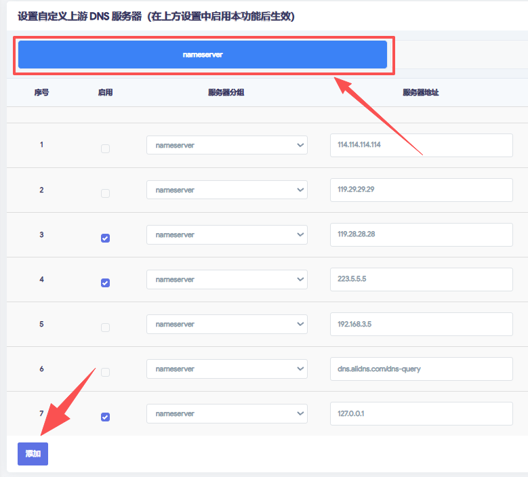Expand the row 4 server group selector
The height and width of the screenshot is (477, 528).
226,279
